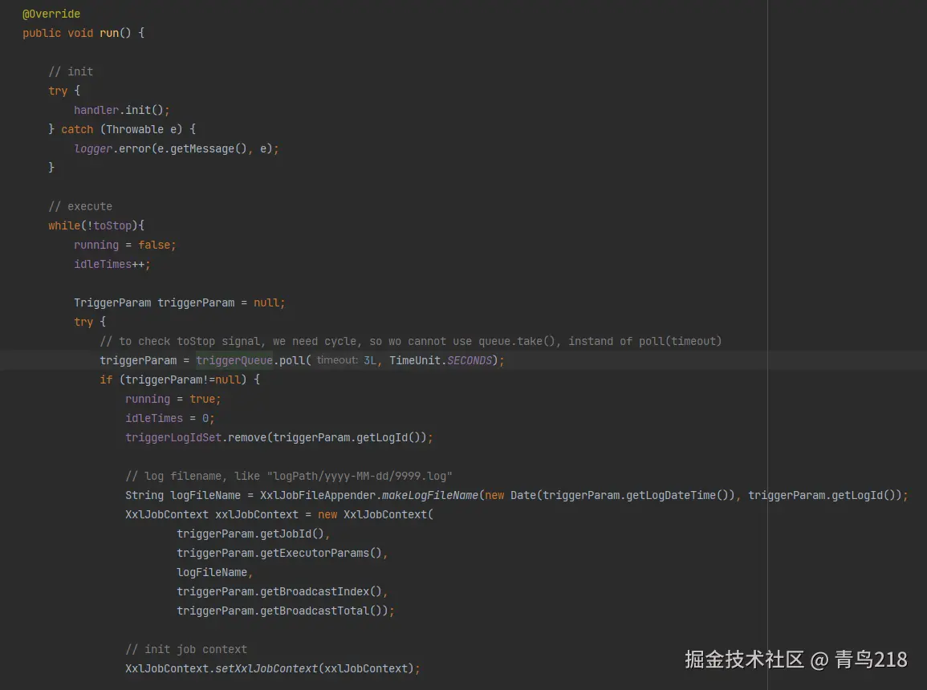Click "if (triggerParam!=null)" condition
Viewport: 927px width, 690px height.
[x=180, y=379]
